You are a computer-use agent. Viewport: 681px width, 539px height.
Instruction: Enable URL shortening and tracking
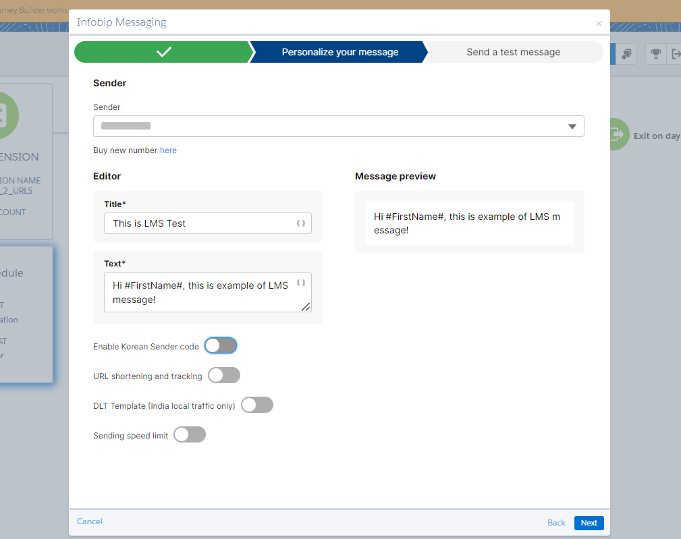[x=224, y=375]
